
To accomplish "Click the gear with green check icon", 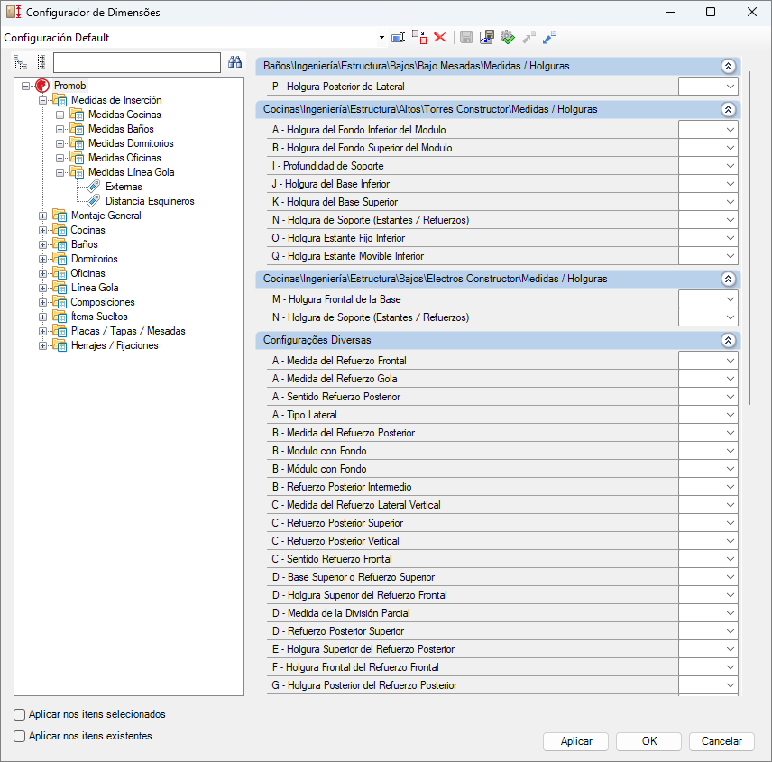I will (508, 38).
